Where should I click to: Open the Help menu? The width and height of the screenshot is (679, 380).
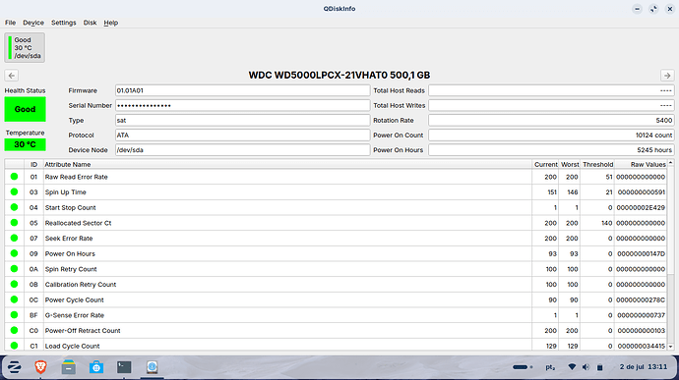111,23
